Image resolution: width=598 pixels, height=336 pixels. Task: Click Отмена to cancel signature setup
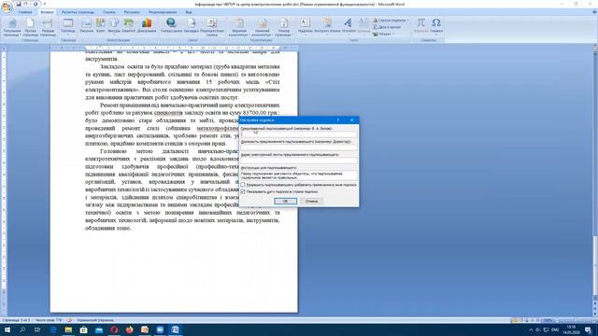pyautogui.click(x=311, y=201)
